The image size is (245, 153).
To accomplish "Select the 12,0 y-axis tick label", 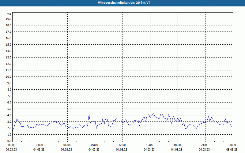I will 9,64.
